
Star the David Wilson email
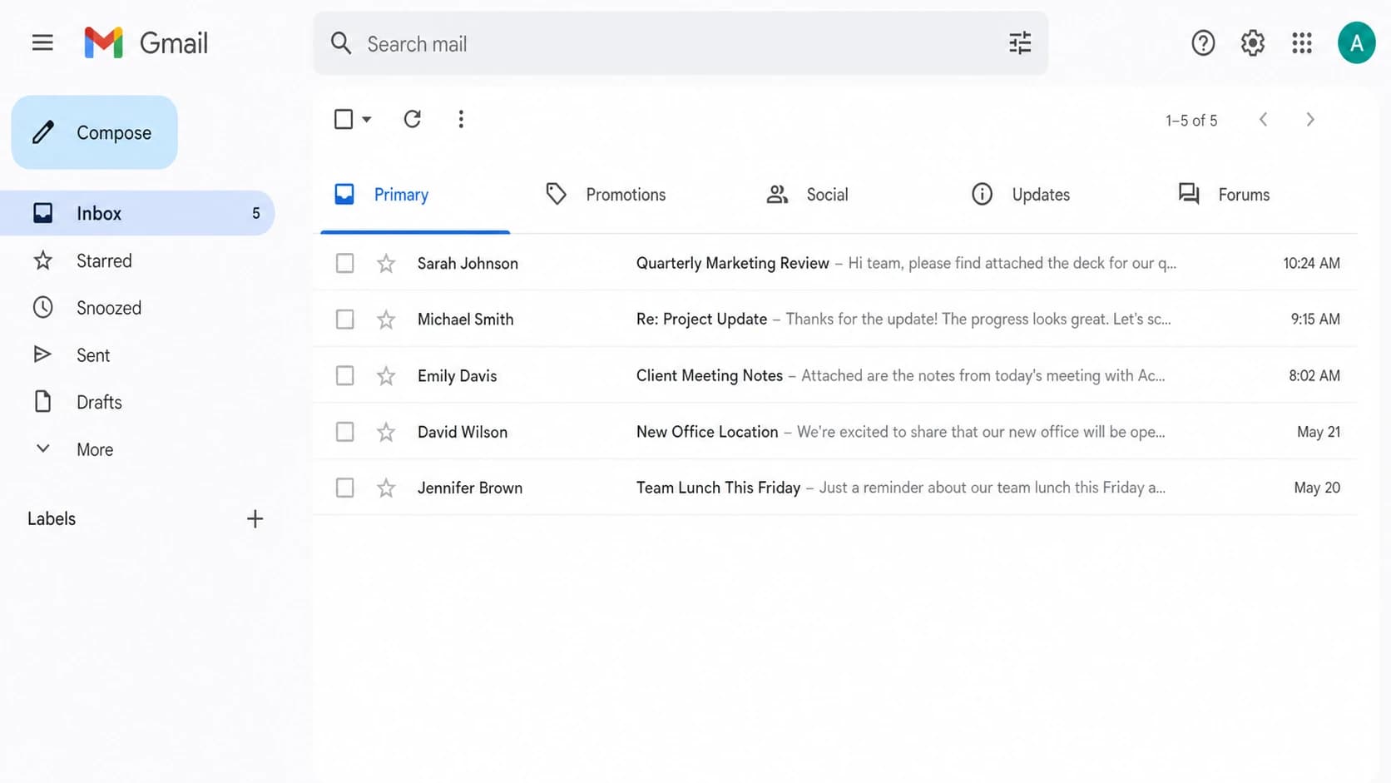386,432
